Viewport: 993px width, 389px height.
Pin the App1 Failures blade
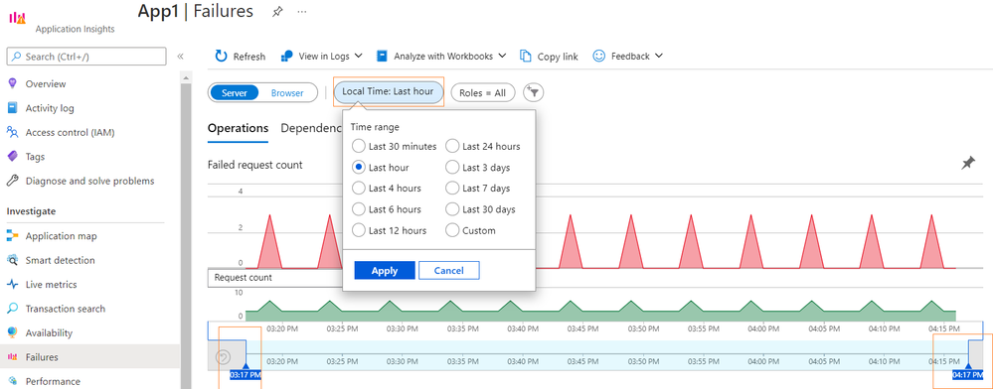(x=277, y=11)
